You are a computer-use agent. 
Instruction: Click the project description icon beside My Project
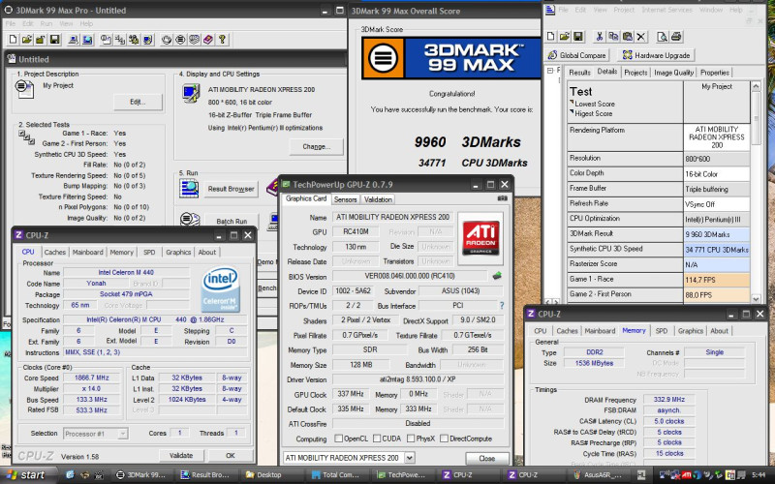(25, 89)
